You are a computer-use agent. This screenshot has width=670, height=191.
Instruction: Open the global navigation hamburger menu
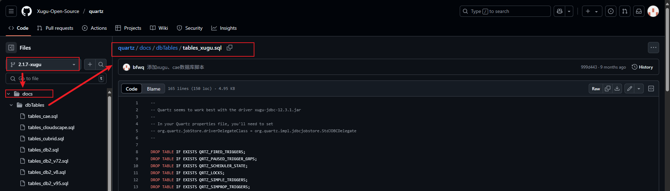point(11,11)
